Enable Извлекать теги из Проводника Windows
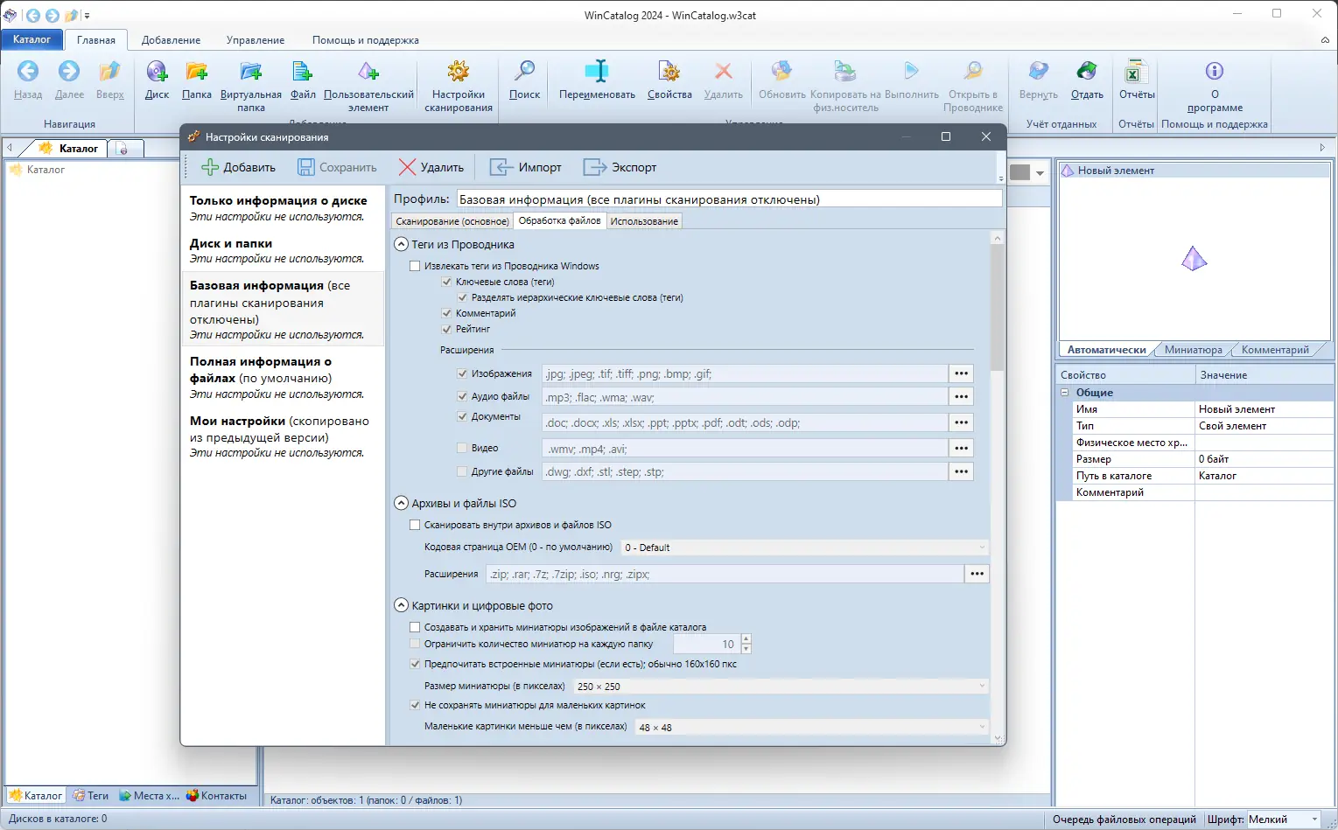 [x=416, y=266]
